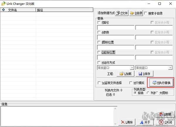Click the sort arrow icon in the list header
This screenshot has width=176, height=127.
pos(3,10)
